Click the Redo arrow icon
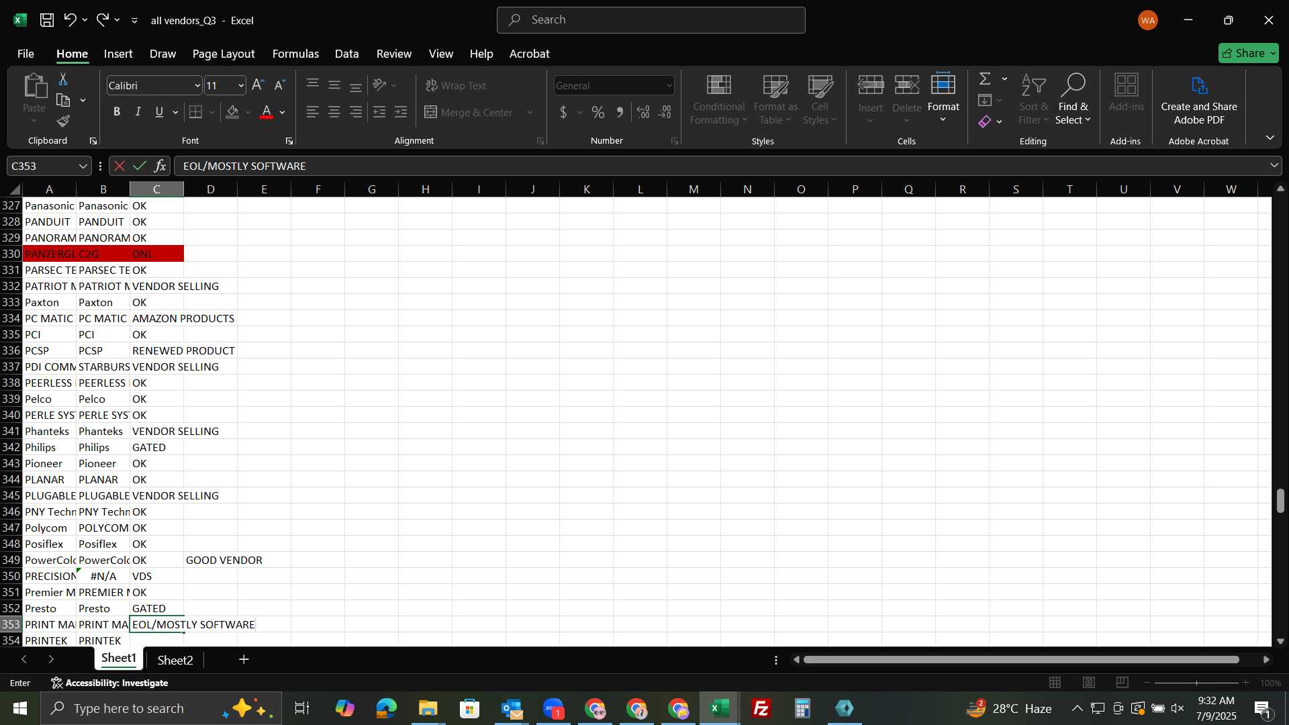1289x725 pixels. click(102, 20)
